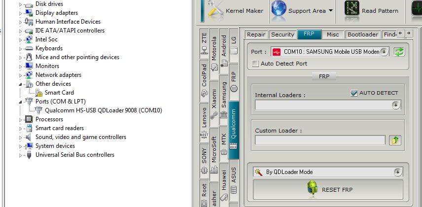Switch to the Repair tab

tap(256, 34)
